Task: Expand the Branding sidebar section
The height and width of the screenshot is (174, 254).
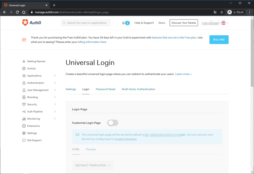Action: (55, 97)
